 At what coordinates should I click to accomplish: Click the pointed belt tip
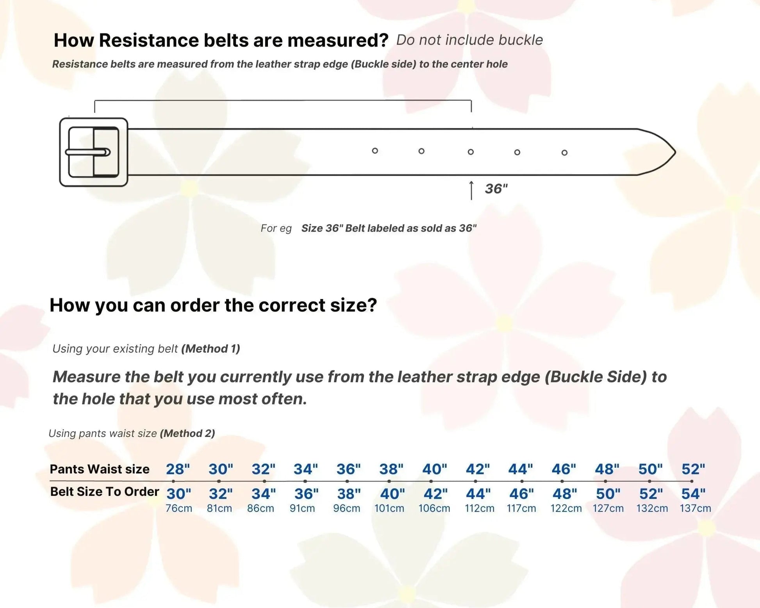(x=657, y=152)
